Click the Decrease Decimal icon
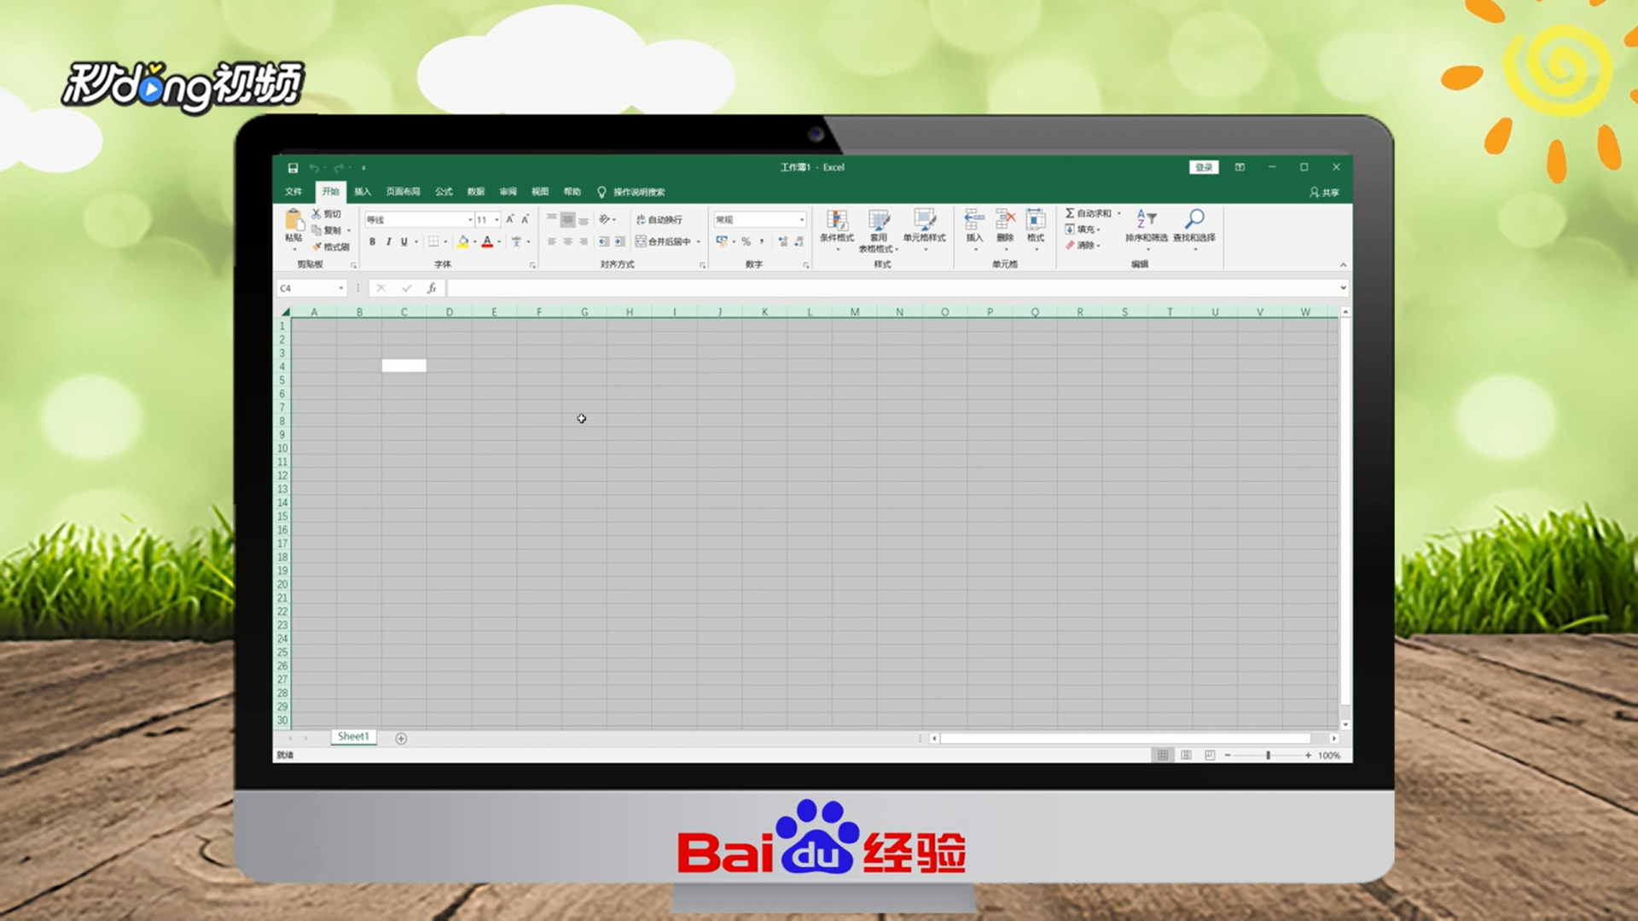1638x921 pixels. [x=799, y=242]
